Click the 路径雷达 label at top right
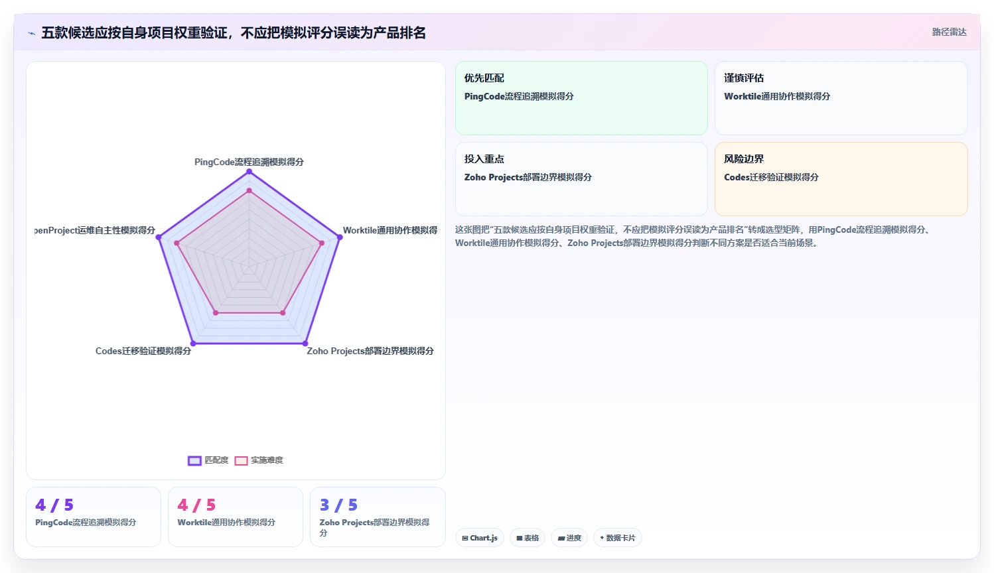Viewport: 994px width, 573px height. (949, 32)
